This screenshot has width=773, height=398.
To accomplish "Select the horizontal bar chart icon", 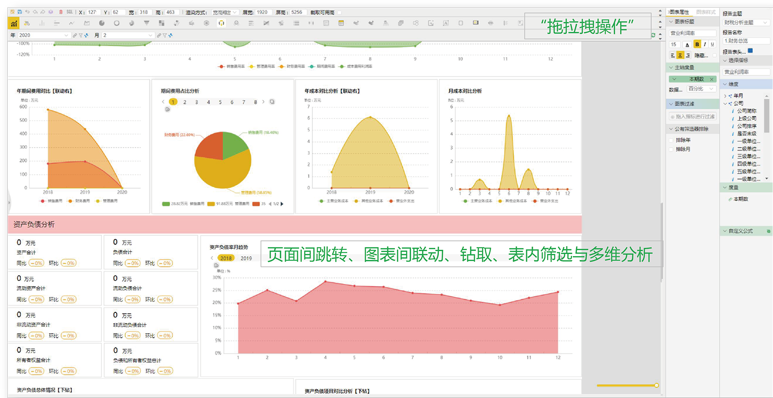I will coord(57,23).
